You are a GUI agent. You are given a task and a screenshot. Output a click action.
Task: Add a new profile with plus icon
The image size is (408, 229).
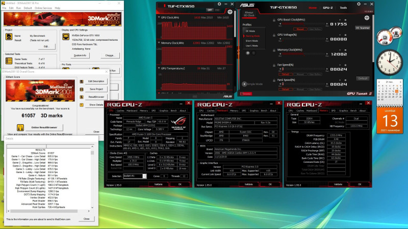(x=248, y=53)
